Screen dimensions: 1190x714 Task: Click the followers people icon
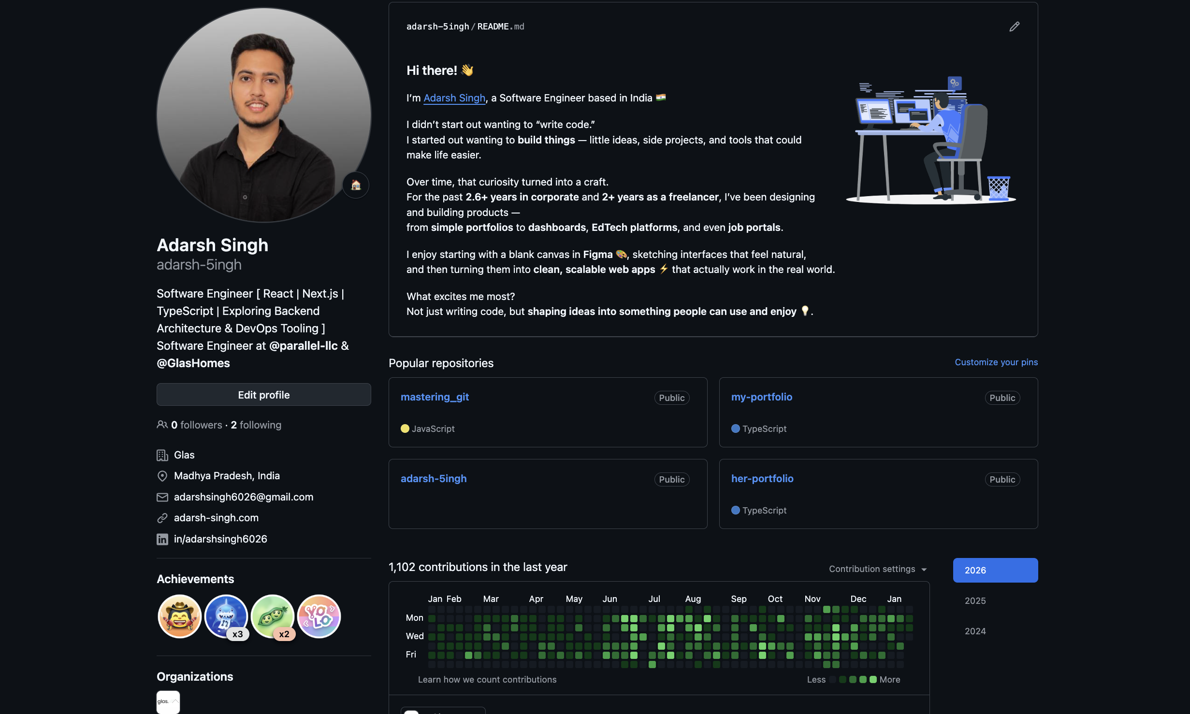pyautogui.click(x=162, y=425)
